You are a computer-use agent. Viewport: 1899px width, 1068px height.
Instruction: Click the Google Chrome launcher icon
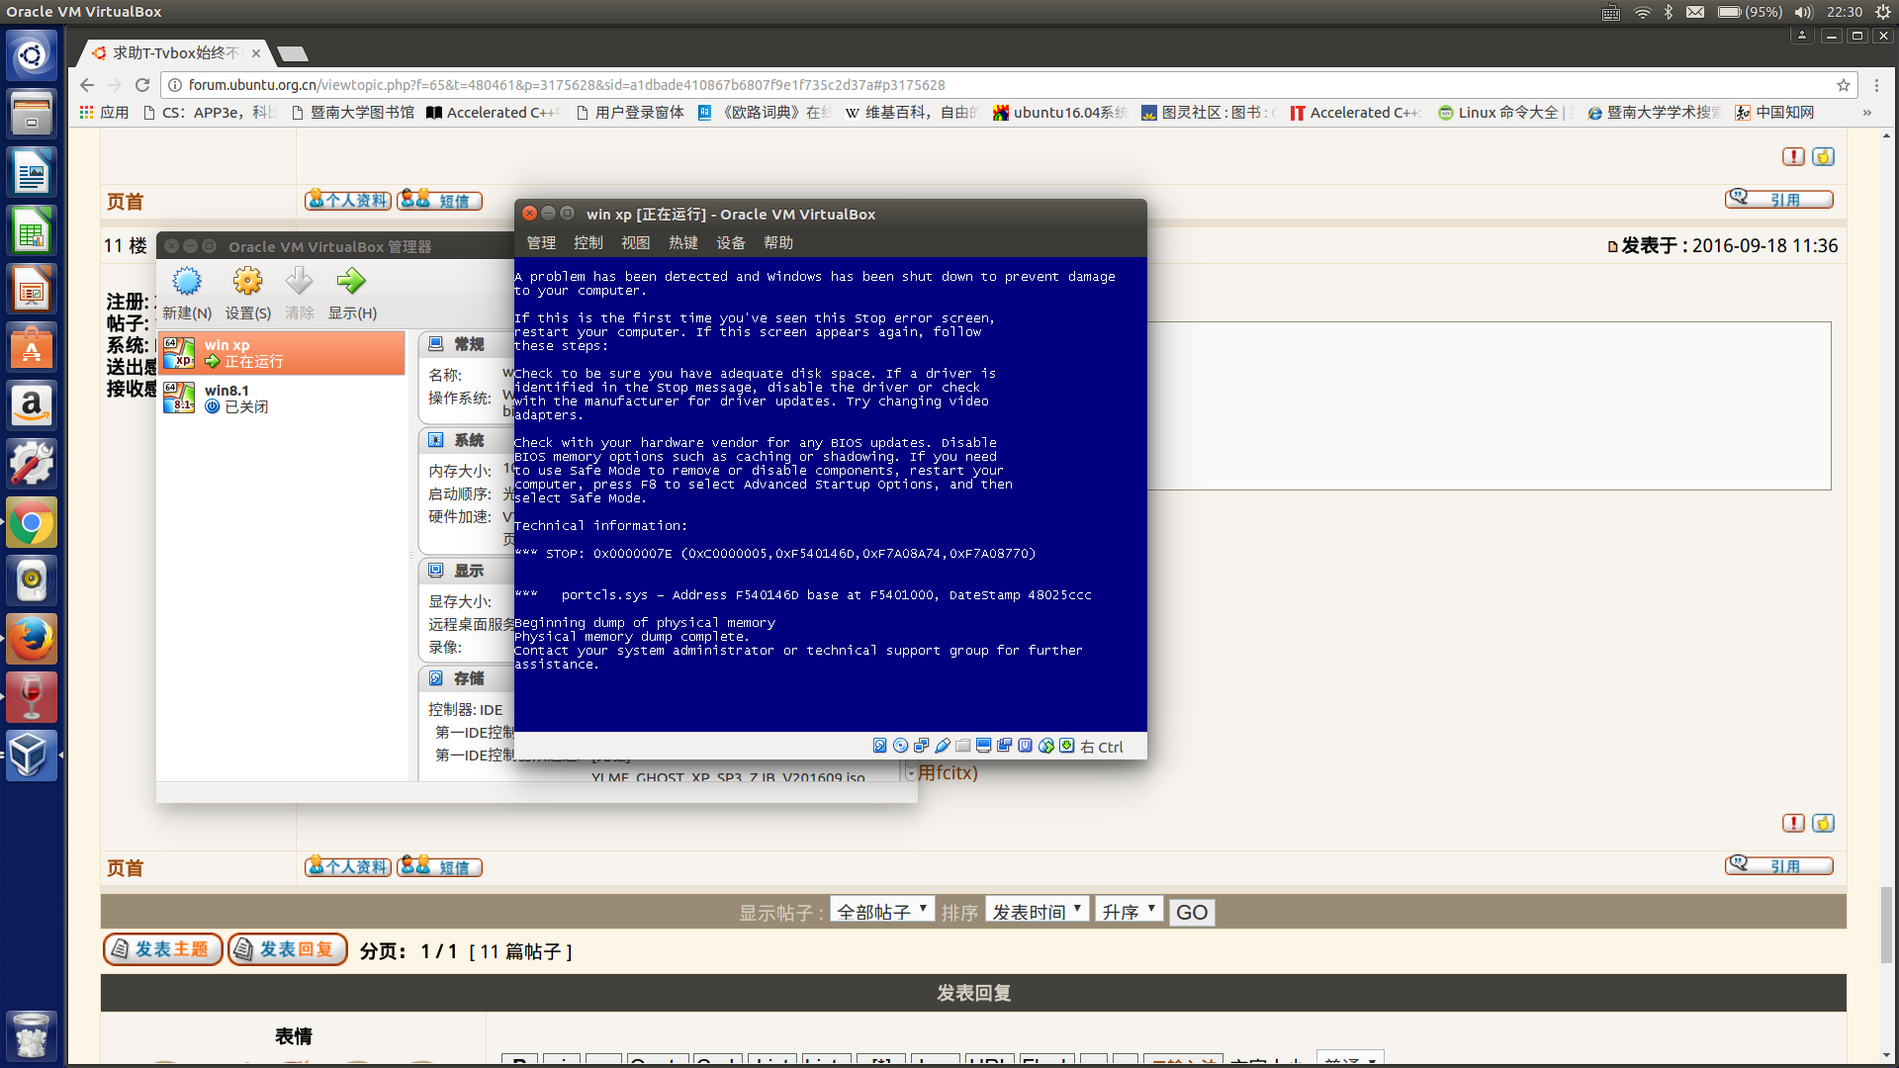point(32,523)
